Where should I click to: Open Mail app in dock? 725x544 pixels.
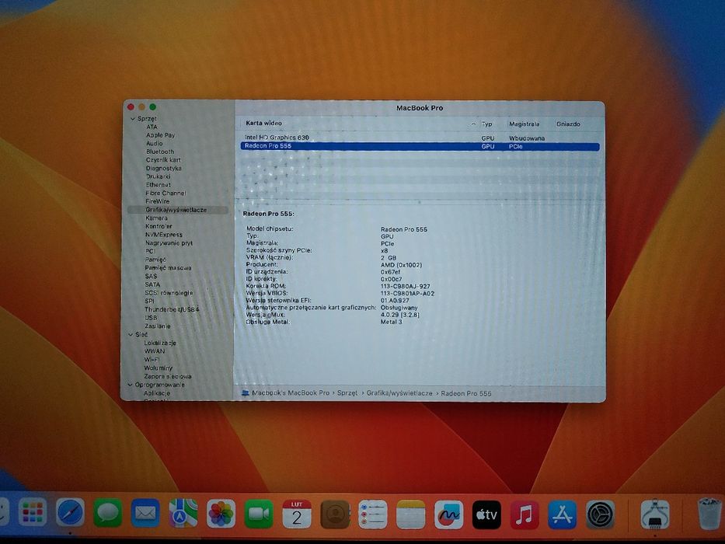[x=145, y=513]
